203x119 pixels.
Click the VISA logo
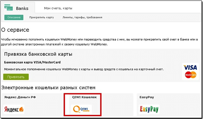click(190, 67)
